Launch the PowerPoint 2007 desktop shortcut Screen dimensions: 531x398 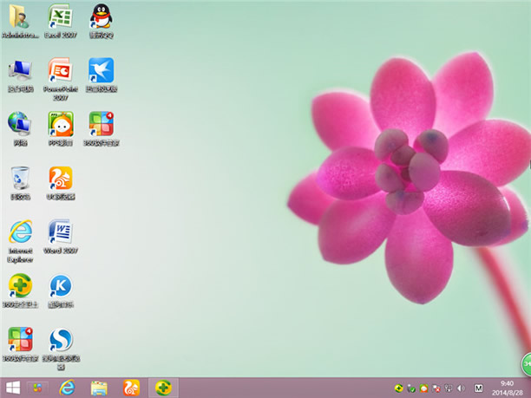click(x=60, y=71)
